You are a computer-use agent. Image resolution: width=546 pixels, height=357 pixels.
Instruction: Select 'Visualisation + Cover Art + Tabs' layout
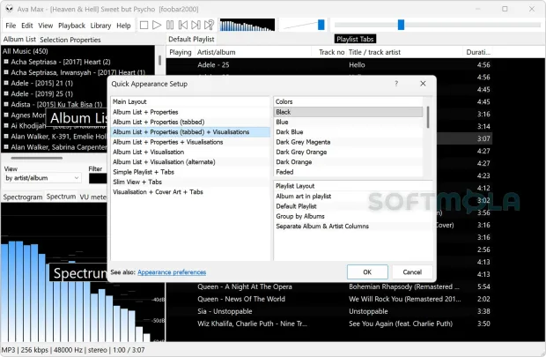point(190,192)
